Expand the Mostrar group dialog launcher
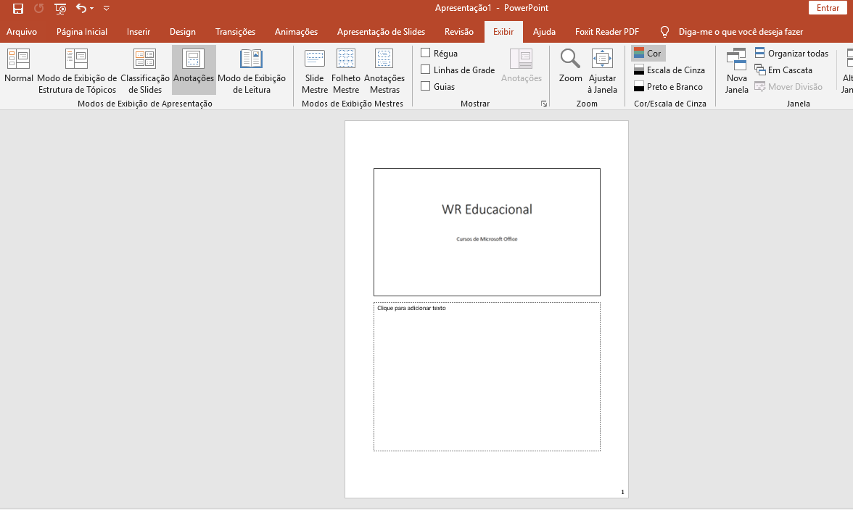The image size is (853, 510). [x=543, y=104]
